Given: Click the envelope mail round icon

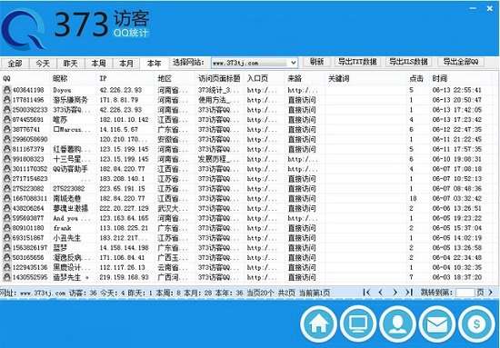Looking at the screenshot, I should tap(437, 324).
